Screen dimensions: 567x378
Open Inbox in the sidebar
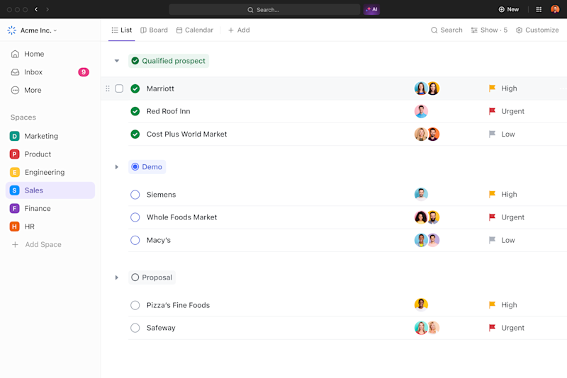(x=27, y=72)
